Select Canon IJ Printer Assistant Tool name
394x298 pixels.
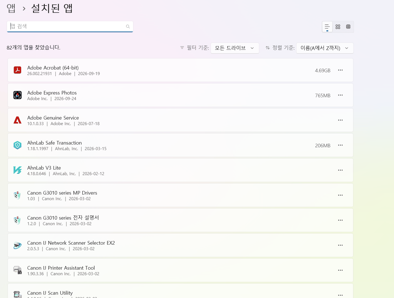point(61,268)
